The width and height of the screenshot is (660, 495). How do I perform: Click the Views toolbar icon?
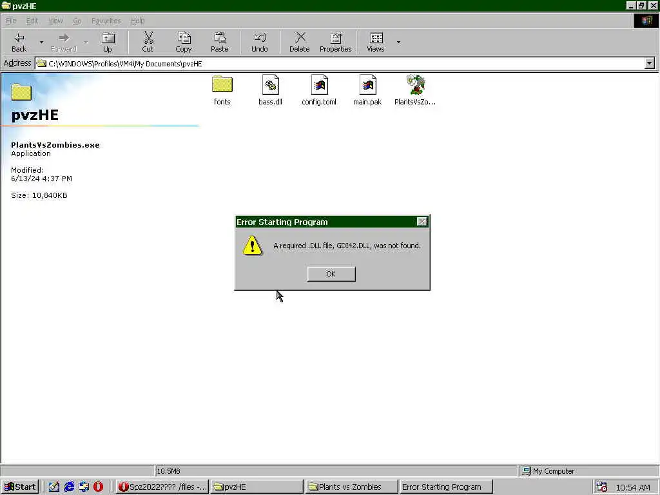point(376,38)
